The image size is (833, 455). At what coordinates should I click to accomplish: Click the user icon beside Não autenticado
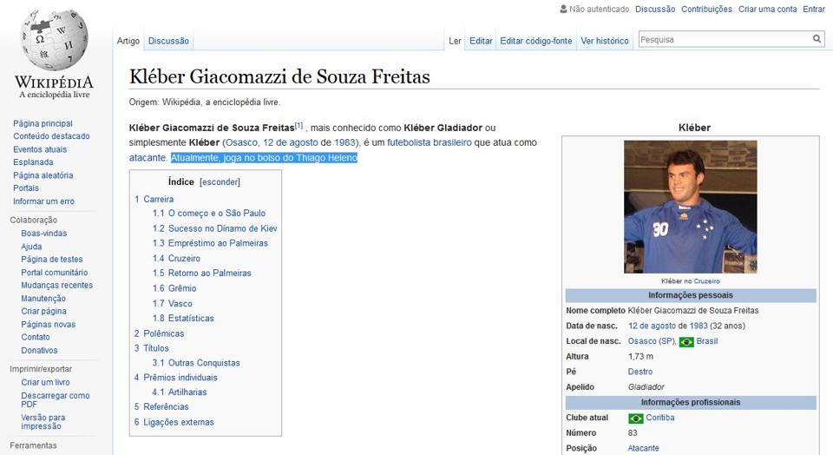563,9
